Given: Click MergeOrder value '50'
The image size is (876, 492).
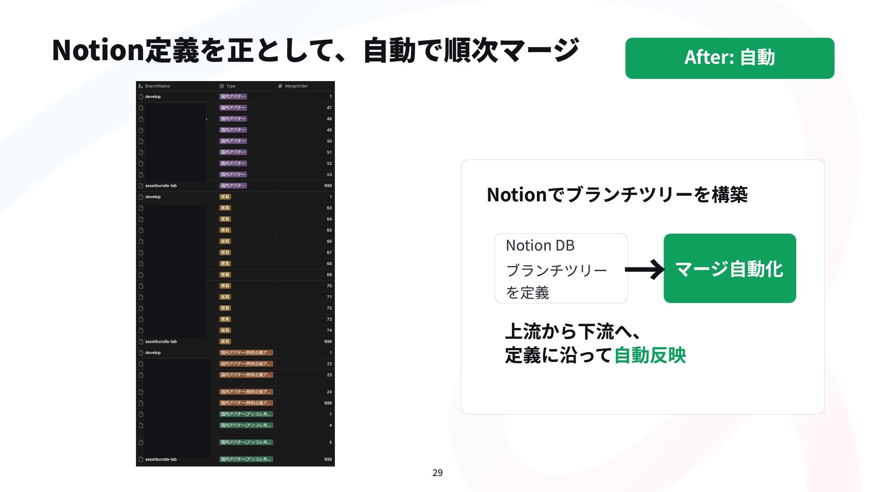Looking at the screenshot, I should pos(329,141).
